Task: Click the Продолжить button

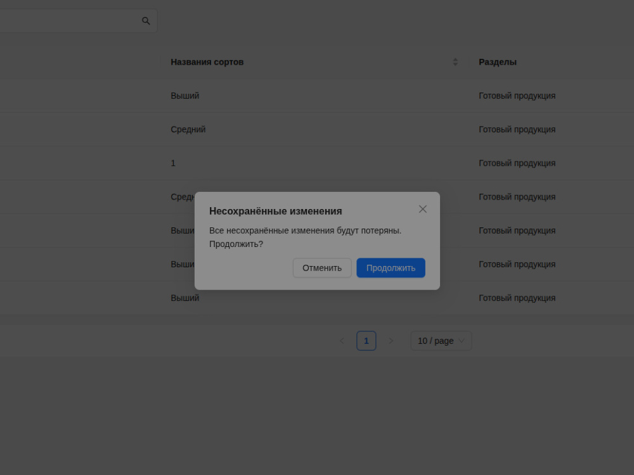Action: [391, 268]
